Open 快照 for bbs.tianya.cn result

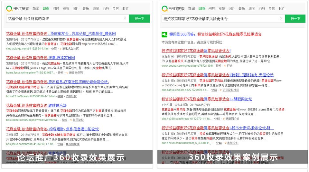[x=214, y=90]
